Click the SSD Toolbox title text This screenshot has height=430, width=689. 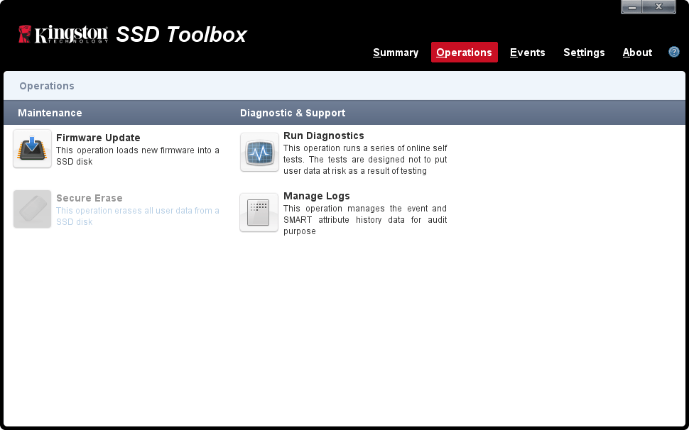pos(181,34)
